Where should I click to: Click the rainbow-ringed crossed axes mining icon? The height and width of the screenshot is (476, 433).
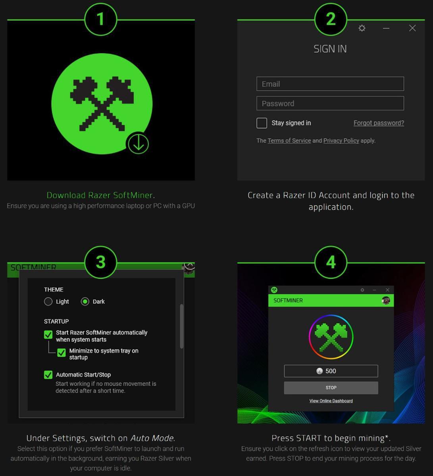point(331,337)
